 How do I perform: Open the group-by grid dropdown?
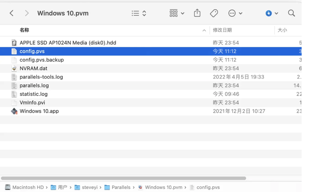click(177, 13)
